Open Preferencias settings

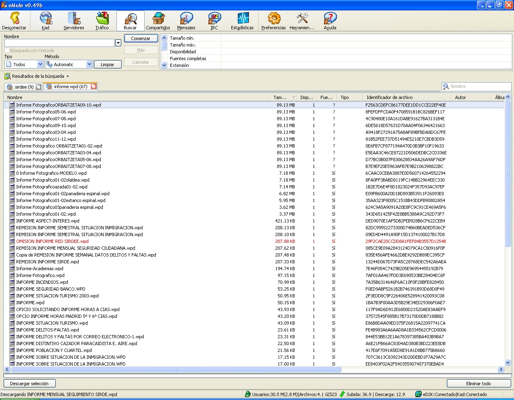point(273,21)
